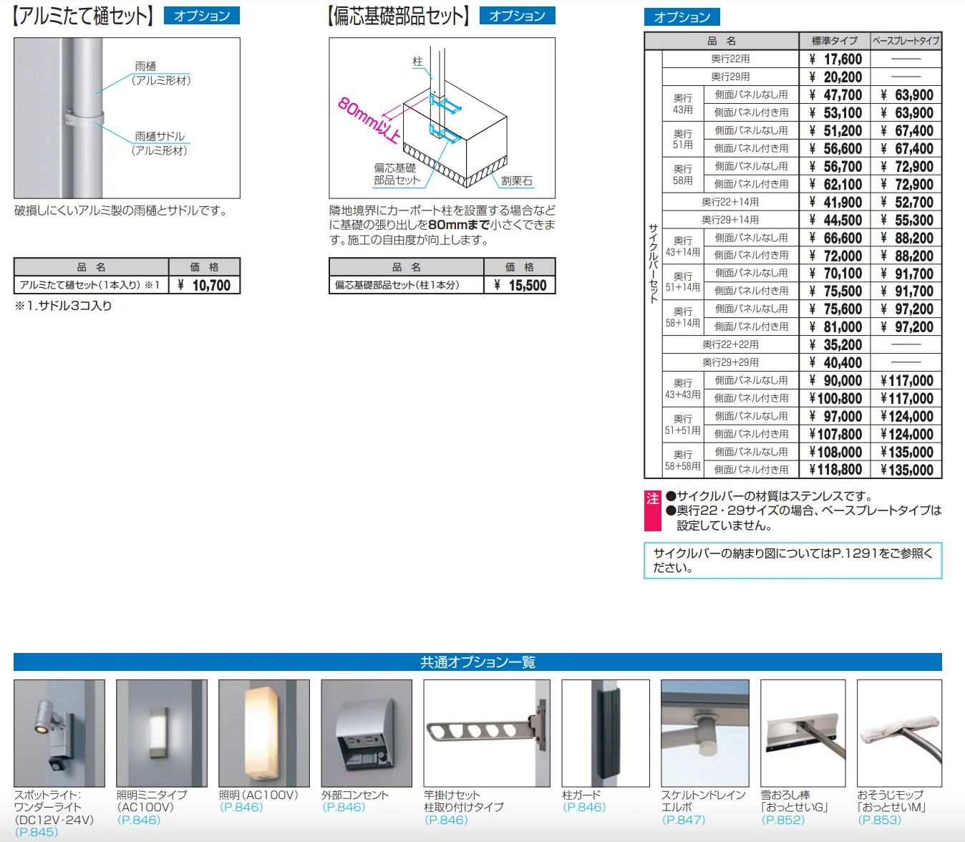Screen dimensions: 965x842
Task: Click the ベースプレートタイプ column header
Action: click(906, 41)
